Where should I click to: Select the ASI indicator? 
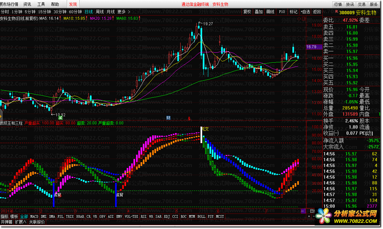tap(111, 216)
